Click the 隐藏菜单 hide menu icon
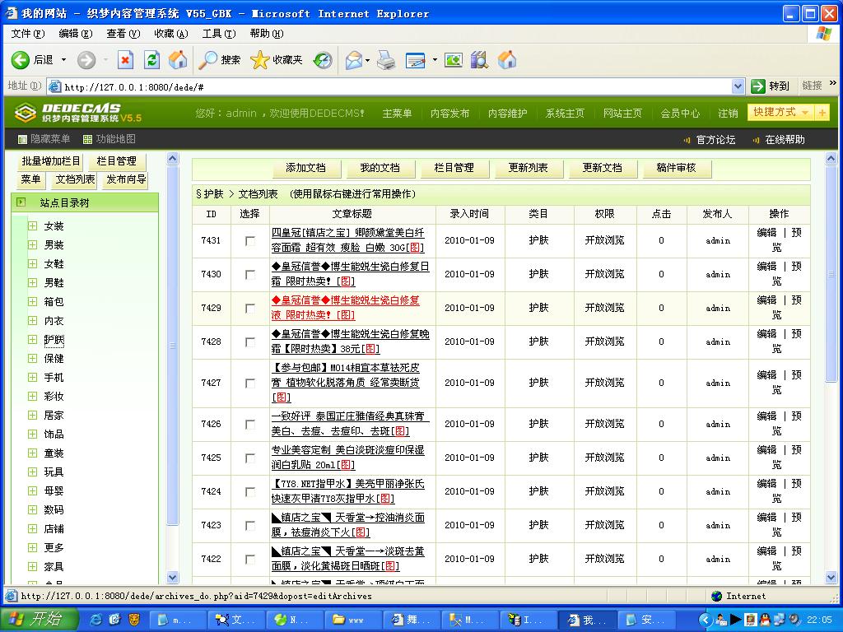Screen dimensions: 843x632 click(x=22, y=140)
